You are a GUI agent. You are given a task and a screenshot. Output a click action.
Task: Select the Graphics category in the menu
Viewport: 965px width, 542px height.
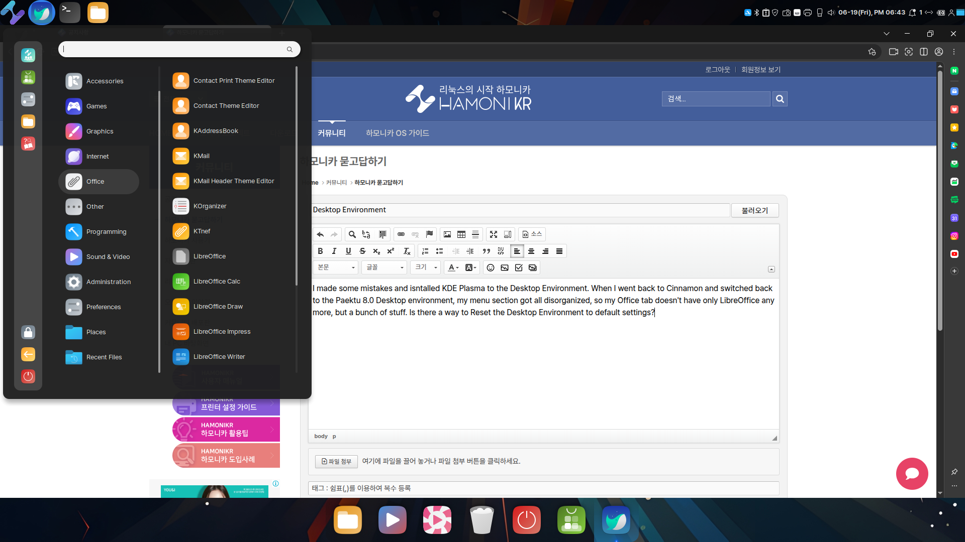tap(99, 131)
